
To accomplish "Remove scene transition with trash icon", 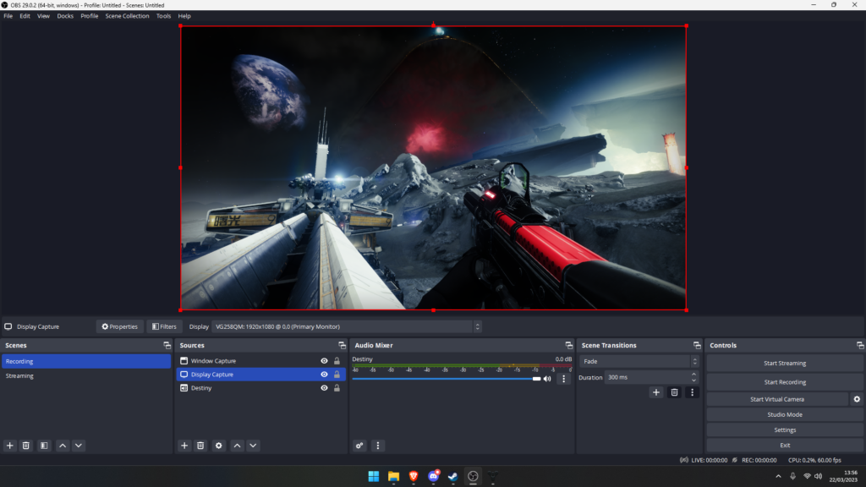I will click(674, 392).
